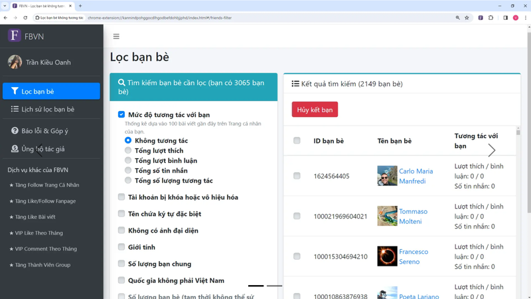Image resolution: width=531 pixels, height=299 pixels.
Task: Open Ủng hộ tác giả page
Action: [51, 149]
